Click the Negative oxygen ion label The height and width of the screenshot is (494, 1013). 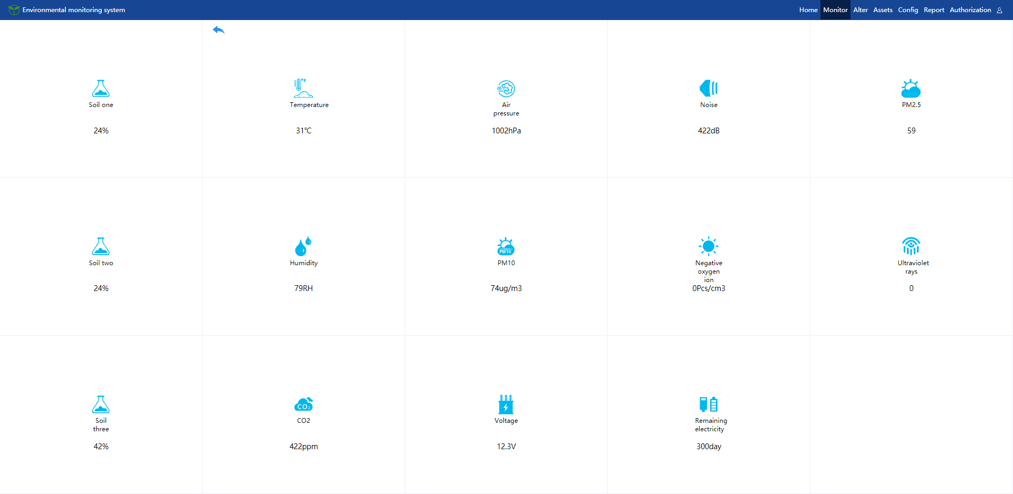click(709, 272)
